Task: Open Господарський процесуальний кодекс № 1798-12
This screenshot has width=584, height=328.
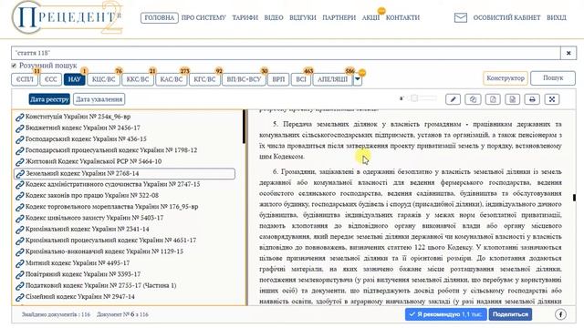Action: 111,150
